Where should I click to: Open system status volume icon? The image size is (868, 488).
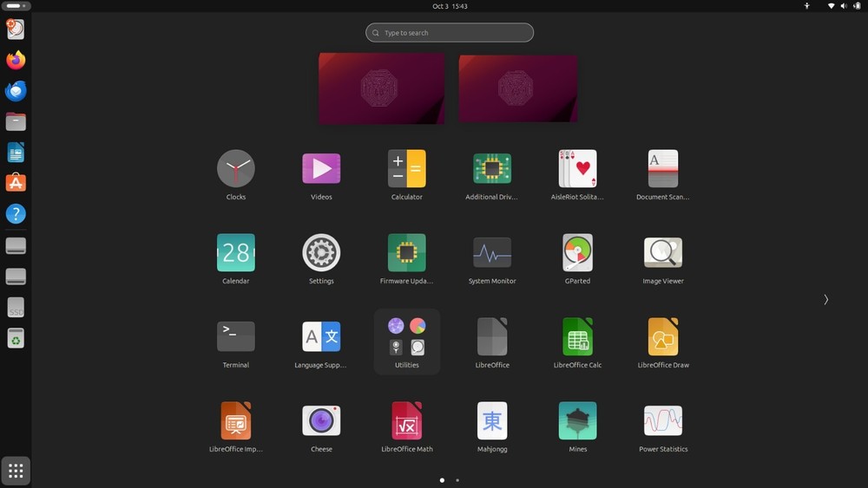click(x=844, y=6)
